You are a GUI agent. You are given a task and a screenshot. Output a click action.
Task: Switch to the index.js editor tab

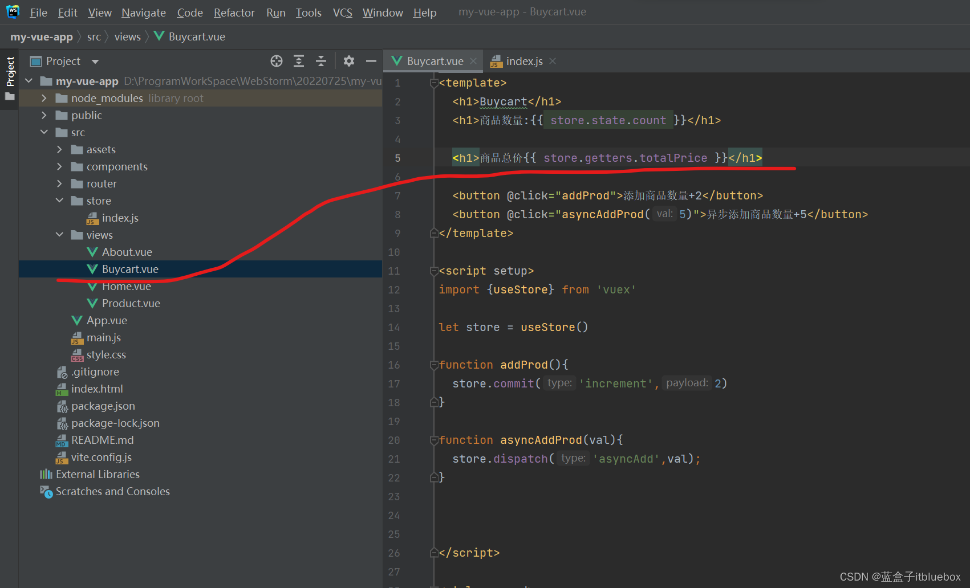point(523,61)
